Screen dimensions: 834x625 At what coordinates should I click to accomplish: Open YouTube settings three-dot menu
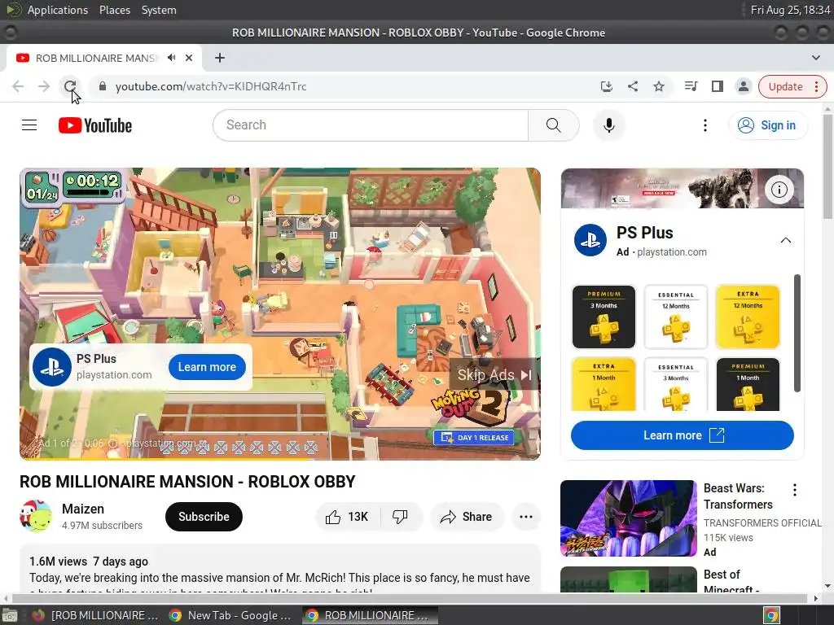pos(705,125)
